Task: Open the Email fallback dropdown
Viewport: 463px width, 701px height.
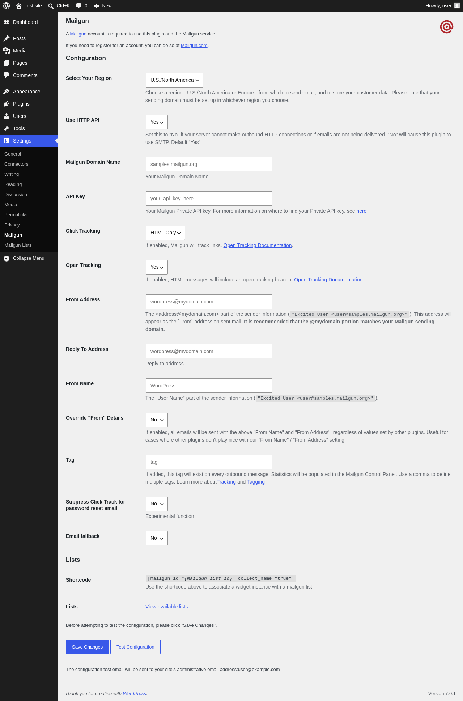Action: [157, 538]
